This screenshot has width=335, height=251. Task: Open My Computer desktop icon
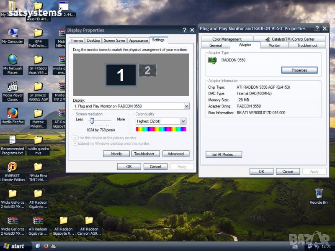(13, 33)
